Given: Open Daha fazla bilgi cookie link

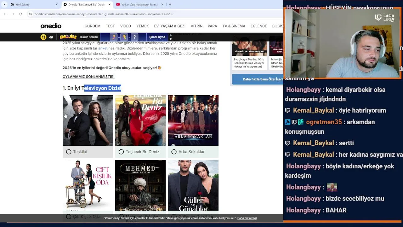Looking at the screenshot, I should pyautogui.click(x=247, y=218).
